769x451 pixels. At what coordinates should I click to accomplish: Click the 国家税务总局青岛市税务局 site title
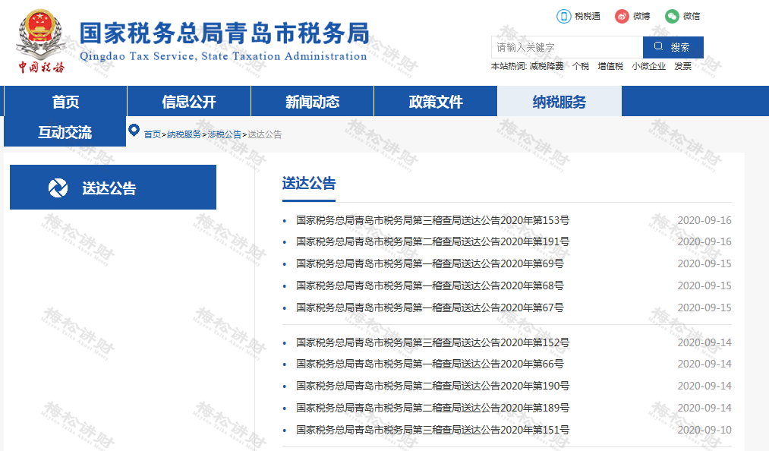point(225,33)
